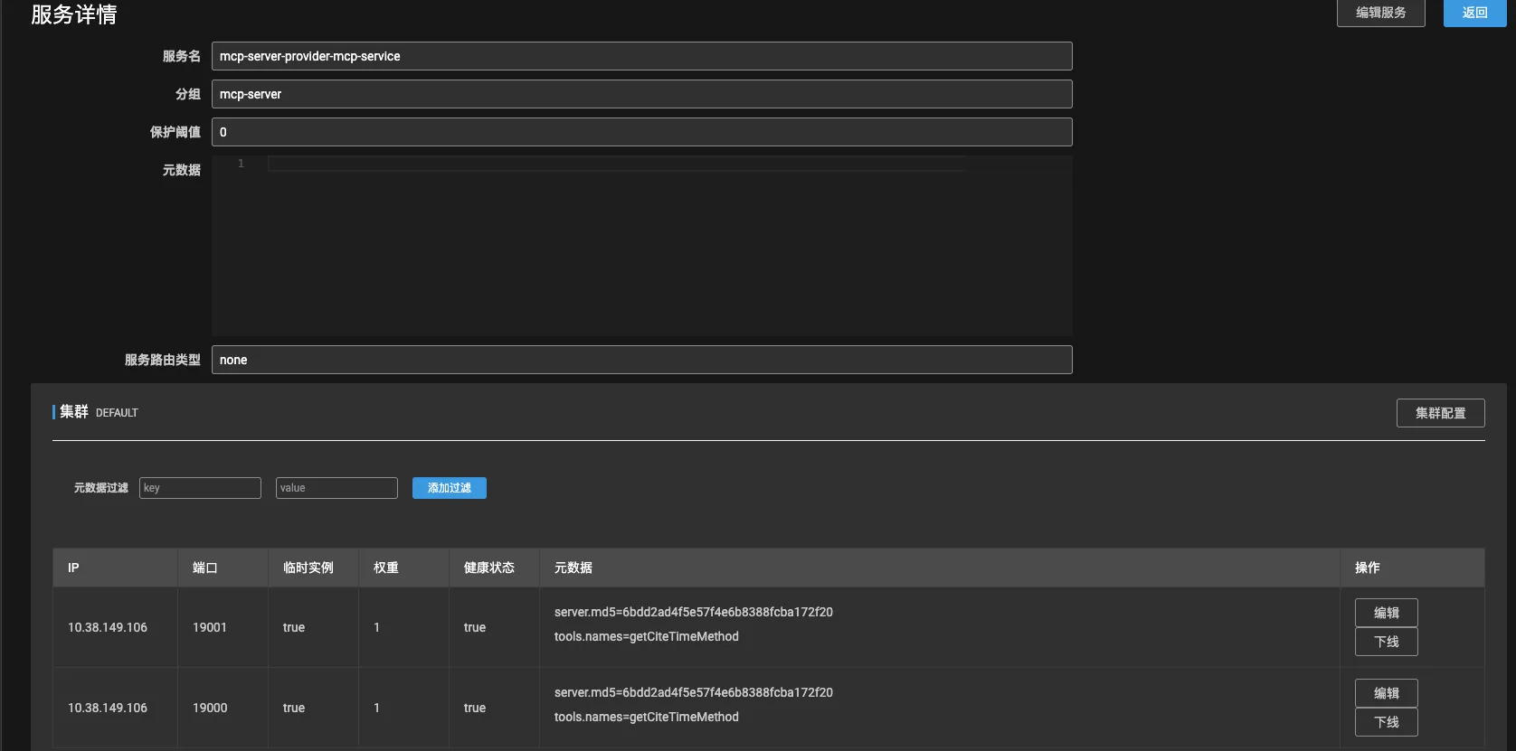The height and width of the screenshot is (751, 1516).
Task: Click inside the 元数据 code editor
Action: click(x=641, y=246)
